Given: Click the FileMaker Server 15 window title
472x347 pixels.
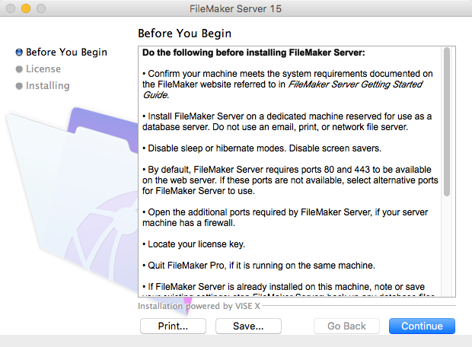Looking at the screenshot, I should tap(235, 8).
